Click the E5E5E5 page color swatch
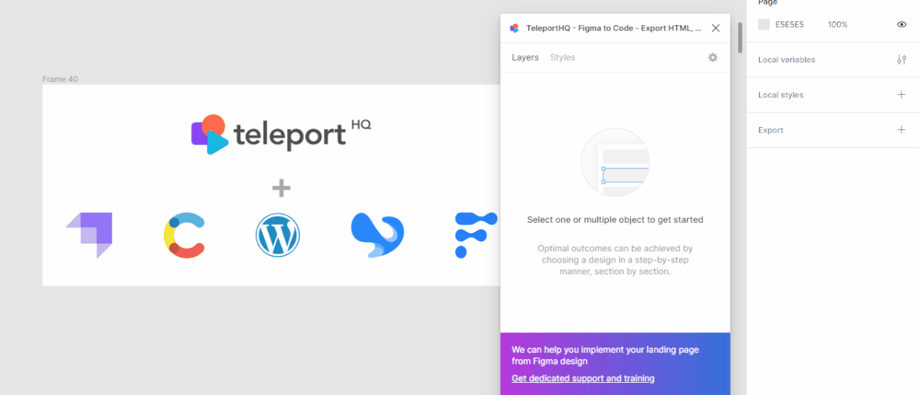The image size is (919, 395). point(764,24)
